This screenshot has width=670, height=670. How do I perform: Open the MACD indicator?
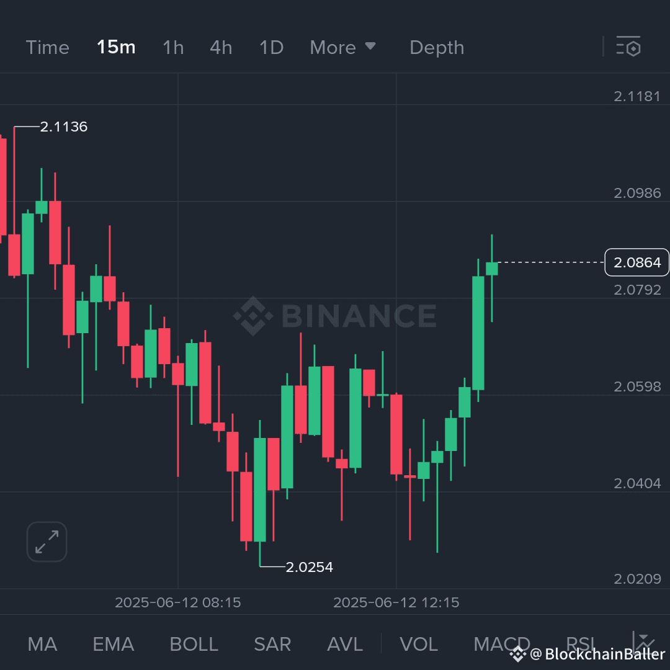click(501, 644)
